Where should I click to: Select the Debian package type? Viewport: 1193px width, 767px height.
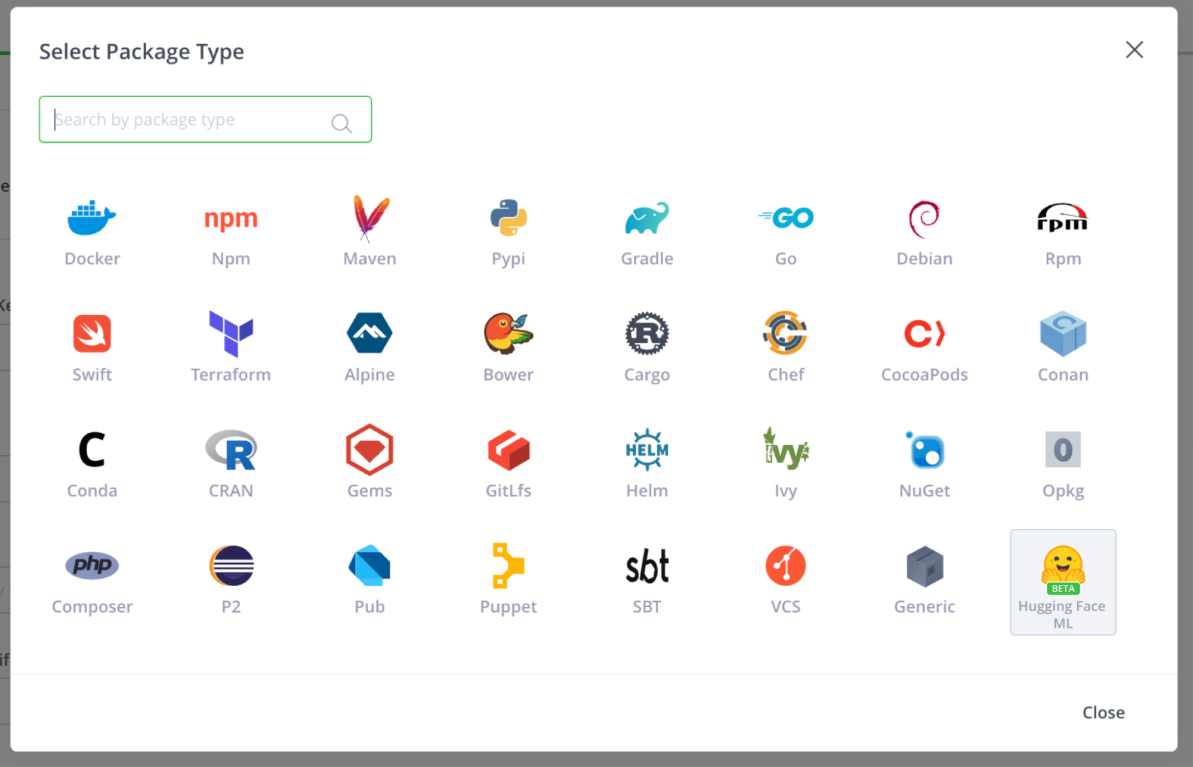click(x=924, y=233)
